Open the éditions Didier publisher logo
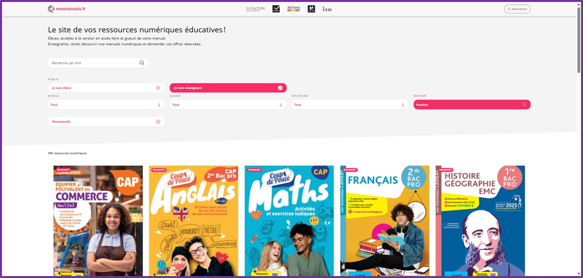583x278 pixels. [x=294, y=9]
